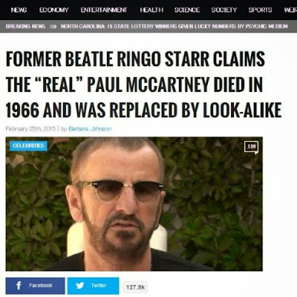Open the comment count bubble icon
This screenshot has width=297, height=297.
coord(251,148)
